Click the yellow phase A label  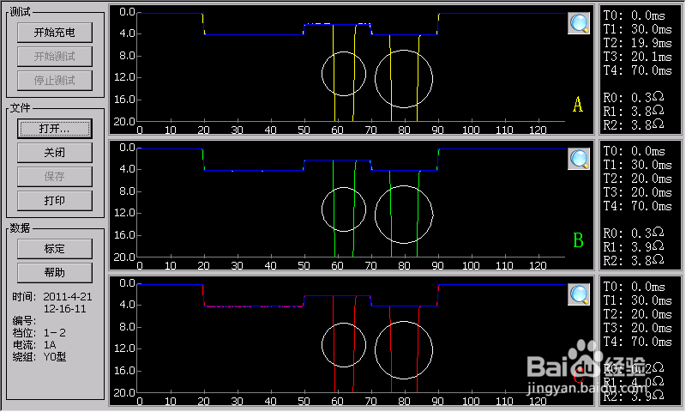click(578, 105)
